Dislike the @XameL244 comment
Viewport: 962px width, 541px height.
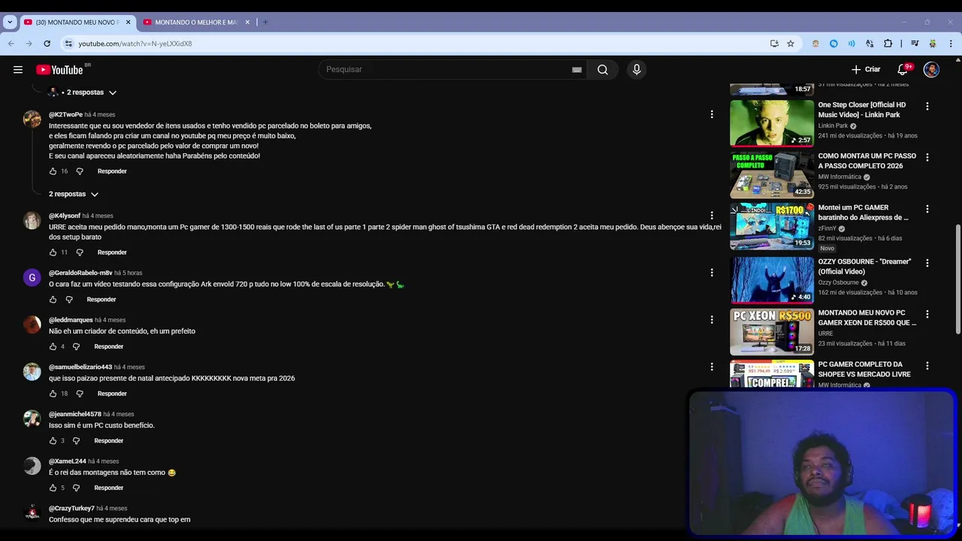coord(76,488)
